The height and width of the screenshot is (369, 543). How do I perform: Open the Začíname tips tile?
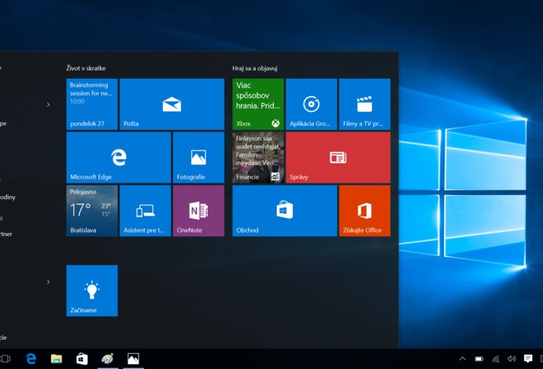pyautogui.click(x=92, y=291)
